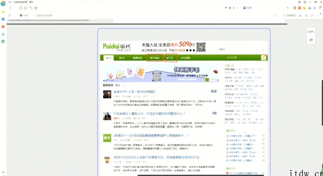Click 更多... beside 最新推荐
Screen dimensions: 323x176
(120, 85)
